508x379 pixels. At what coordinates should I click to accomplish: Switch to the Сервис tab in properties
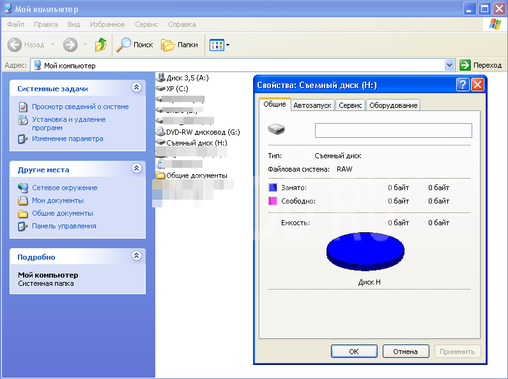pyautogui.click(x=350, y=105)
